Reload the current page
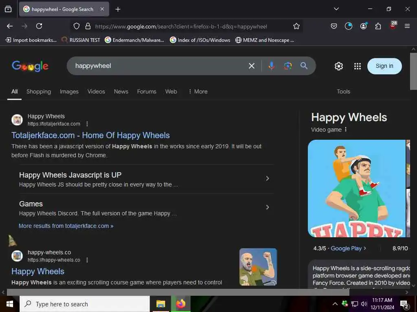The width and height of the screenshot is (417, 312). coord(39,26)
